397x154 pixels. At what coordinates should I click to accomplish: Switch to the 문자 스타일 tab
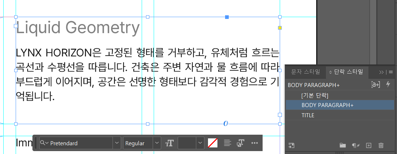point(305,72)
